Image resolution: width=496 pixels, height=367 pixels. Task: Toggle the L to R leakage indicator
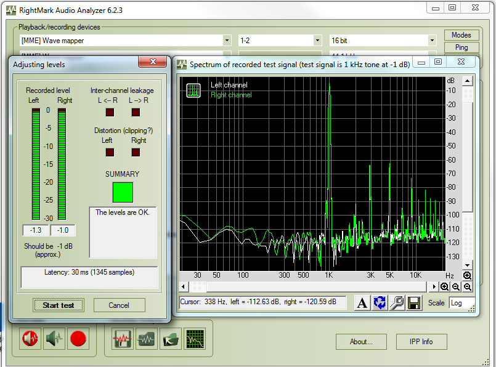pyautogui.click(x=136, y=112)
